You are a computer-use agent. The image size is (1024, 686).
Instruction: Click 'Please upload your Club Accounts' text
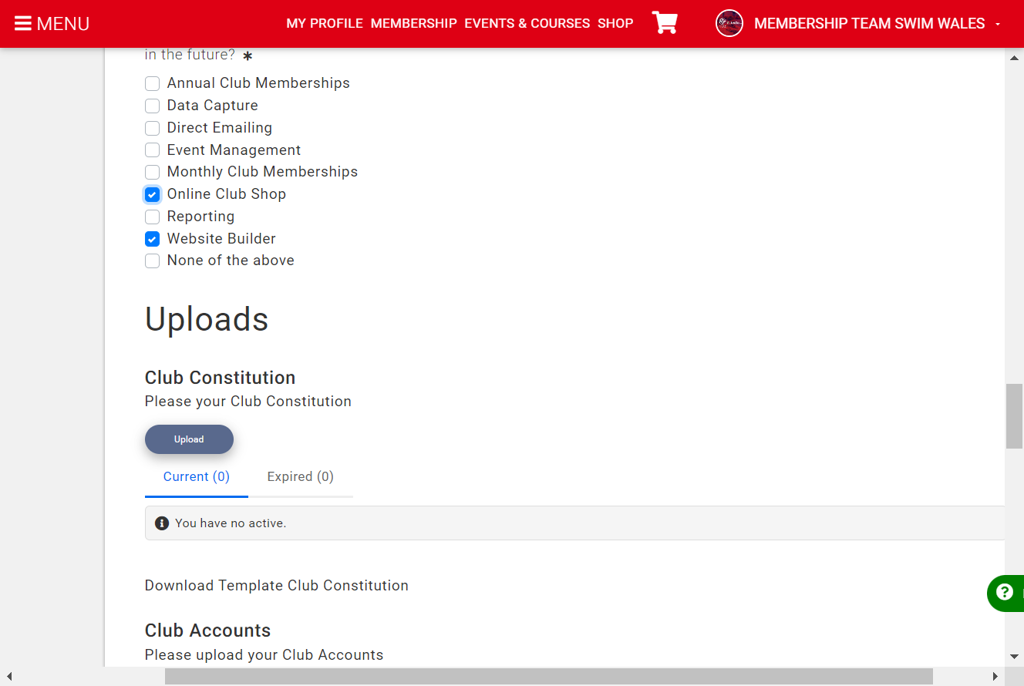(x=264, y=655)
